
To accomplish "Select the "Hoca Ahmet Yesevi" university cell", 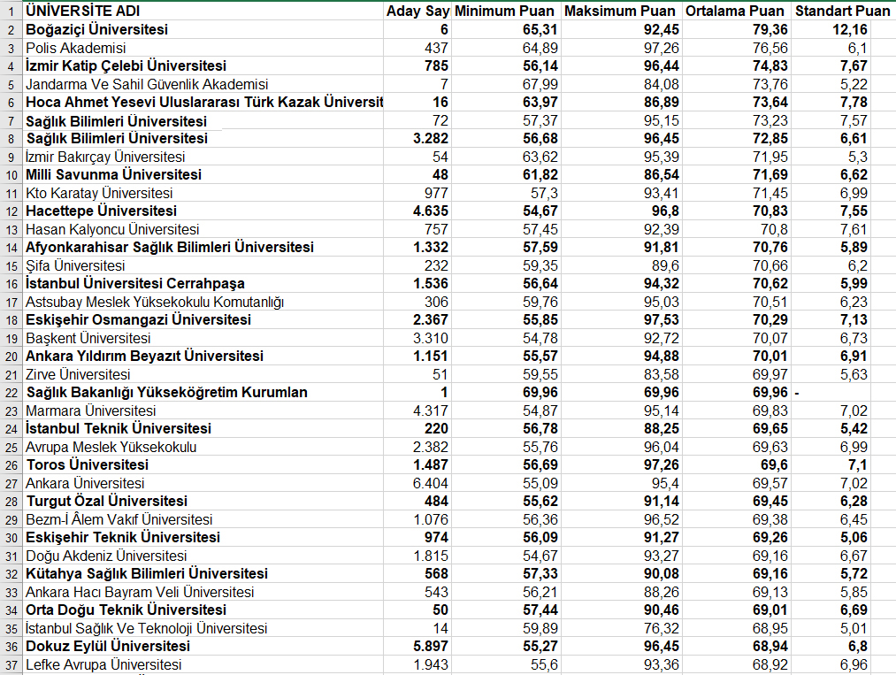I will coord(203,102).
